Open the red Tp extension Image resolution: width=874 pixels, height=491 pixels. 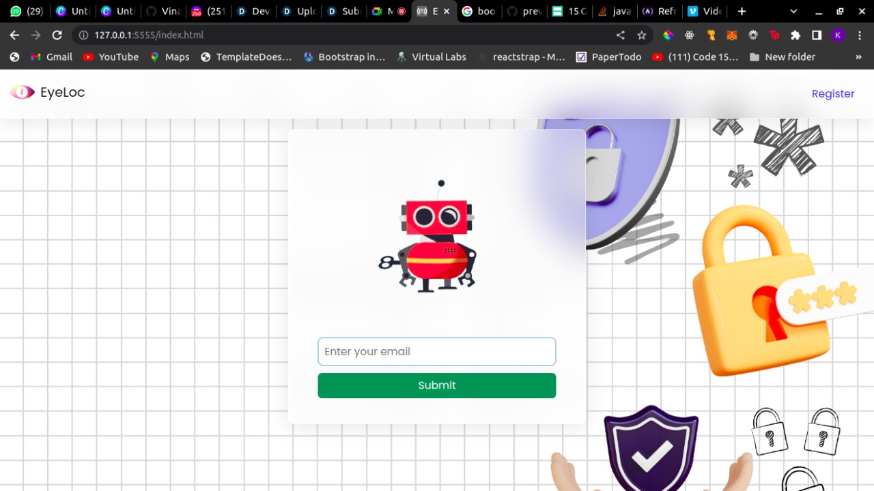tap(774, 35)
